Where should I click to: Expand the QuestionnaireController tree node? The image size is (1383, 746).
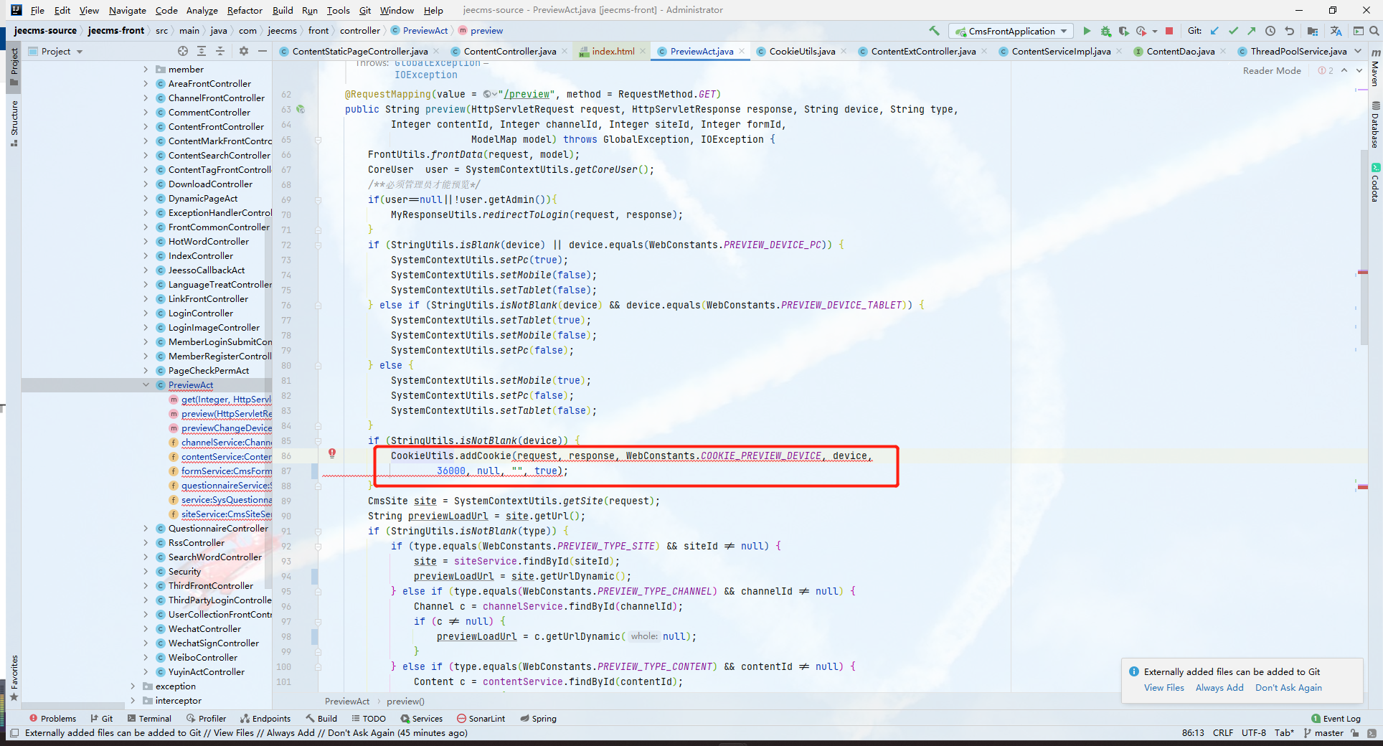pos(146,529)
